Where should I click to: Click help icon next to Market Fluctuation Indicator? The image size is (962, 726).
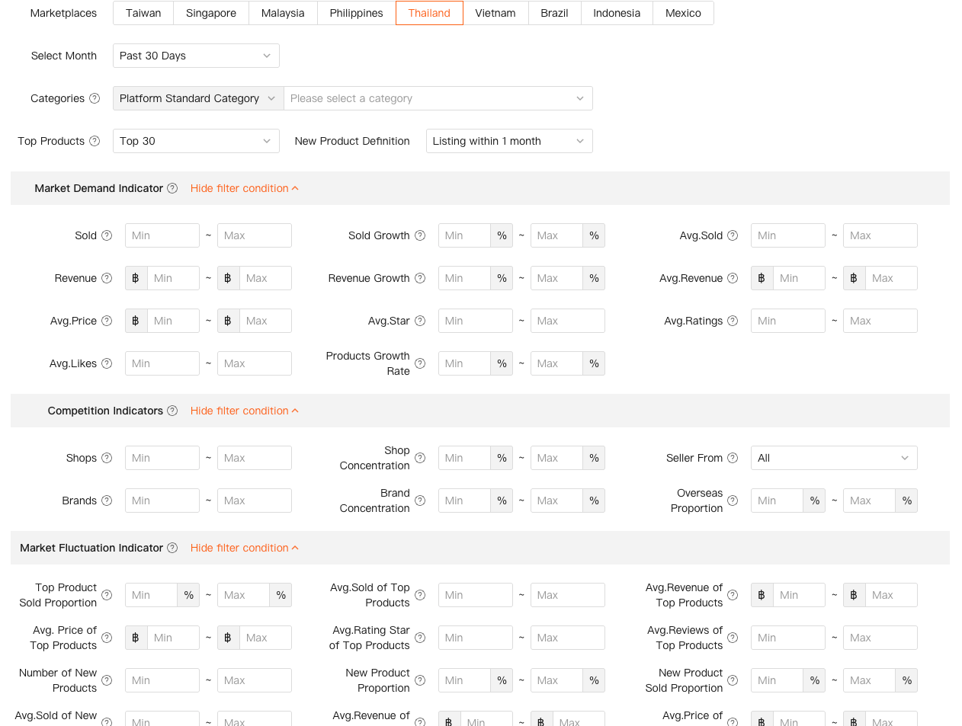[172, 548]
